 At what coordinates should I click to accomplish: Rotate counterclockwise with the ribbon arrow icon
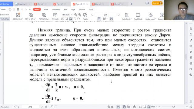(75, 19)
